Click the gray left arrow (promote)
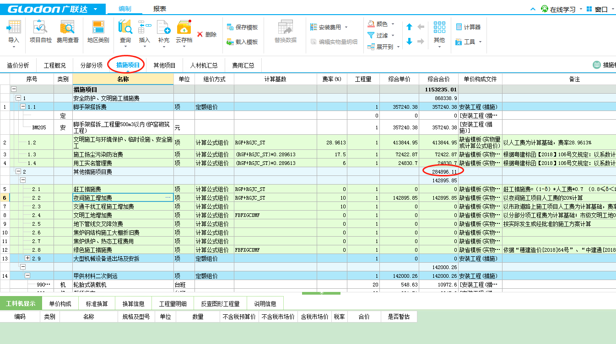The image size is (616, 344). click(421, 27)
